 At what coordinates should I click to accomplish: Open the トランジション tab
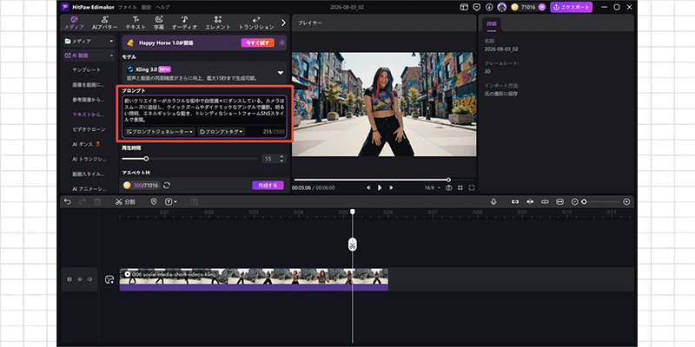tap(256, 23)
